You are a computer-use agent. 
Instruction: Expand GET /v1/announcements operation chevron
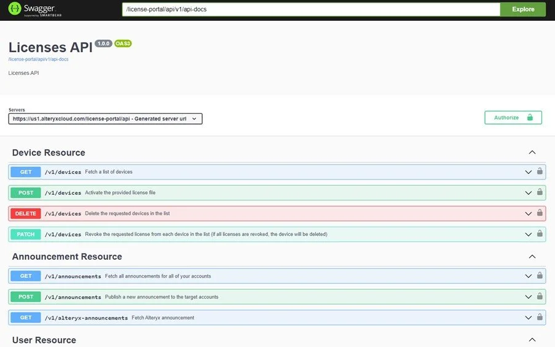[x=528, y=276]
